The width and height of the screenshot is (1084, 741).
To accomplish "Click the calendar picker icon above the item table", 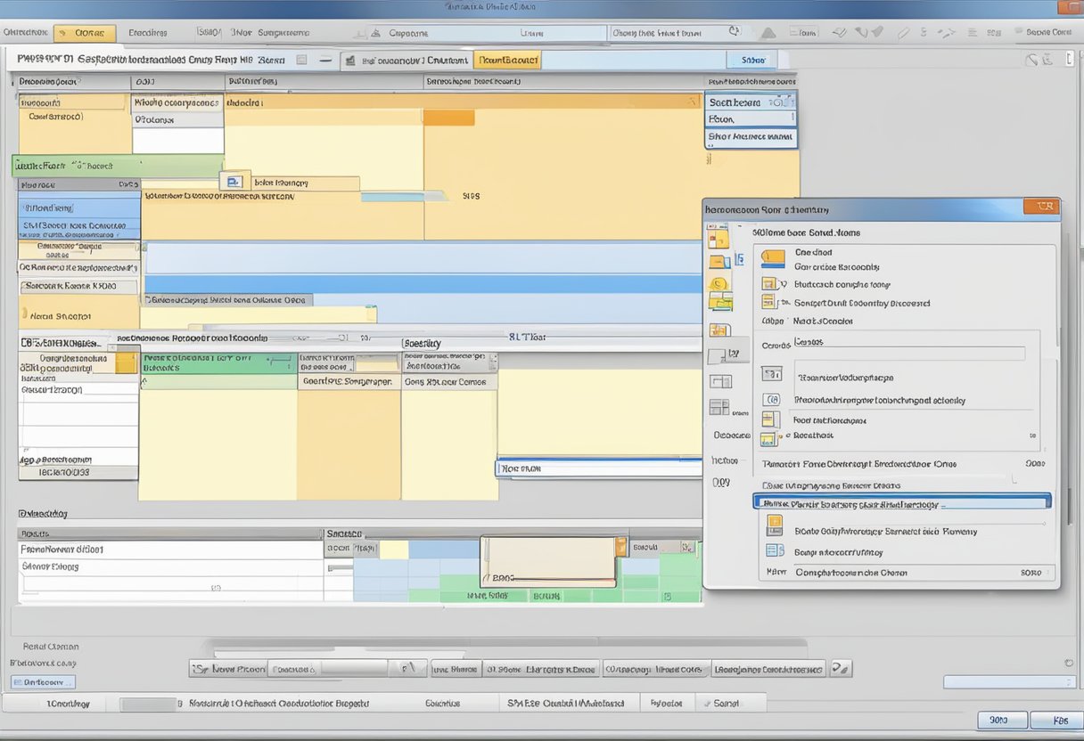I will (x=234, y=181).
